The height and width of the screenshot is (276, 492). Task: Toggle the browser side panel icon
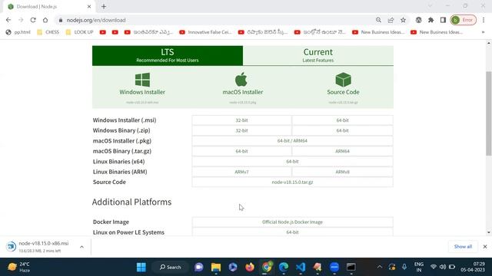click(443, 20)
